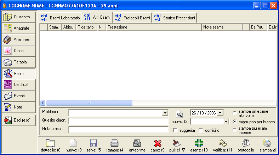The height and width of the screenshot is (155, 279).
Task: Open print preview via anteprima icon
Action: tap(137, 143)
